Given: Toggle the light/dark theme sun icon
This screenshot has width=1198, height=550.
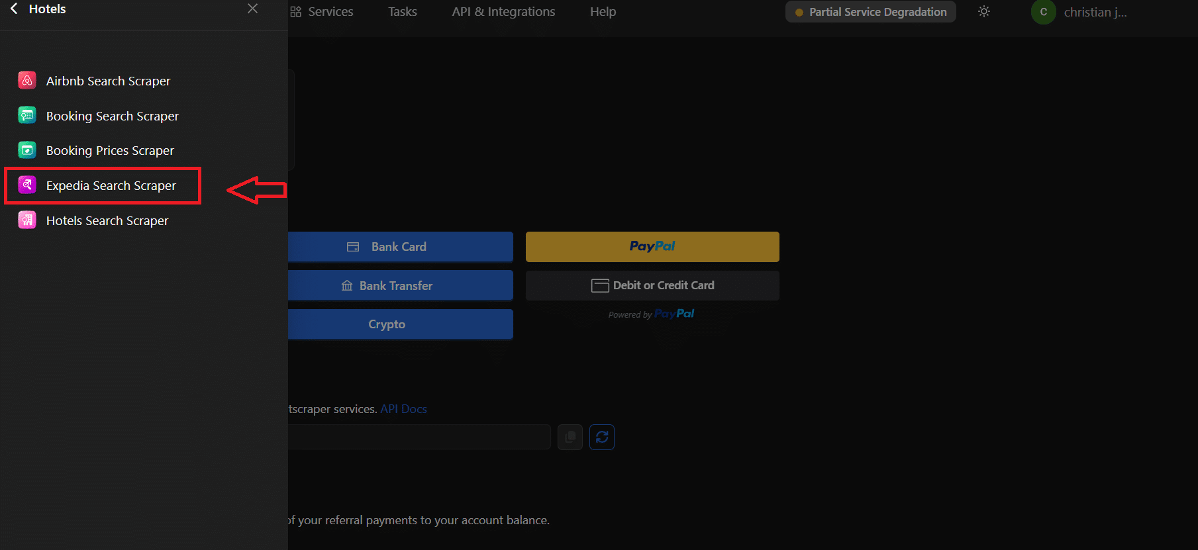Looking at the screenshot, I should point(984,12).
